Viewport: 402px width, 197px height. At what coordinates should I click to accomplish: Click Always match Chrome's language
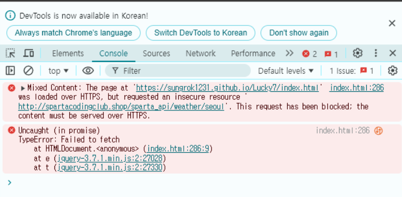[x=73, y=33]
